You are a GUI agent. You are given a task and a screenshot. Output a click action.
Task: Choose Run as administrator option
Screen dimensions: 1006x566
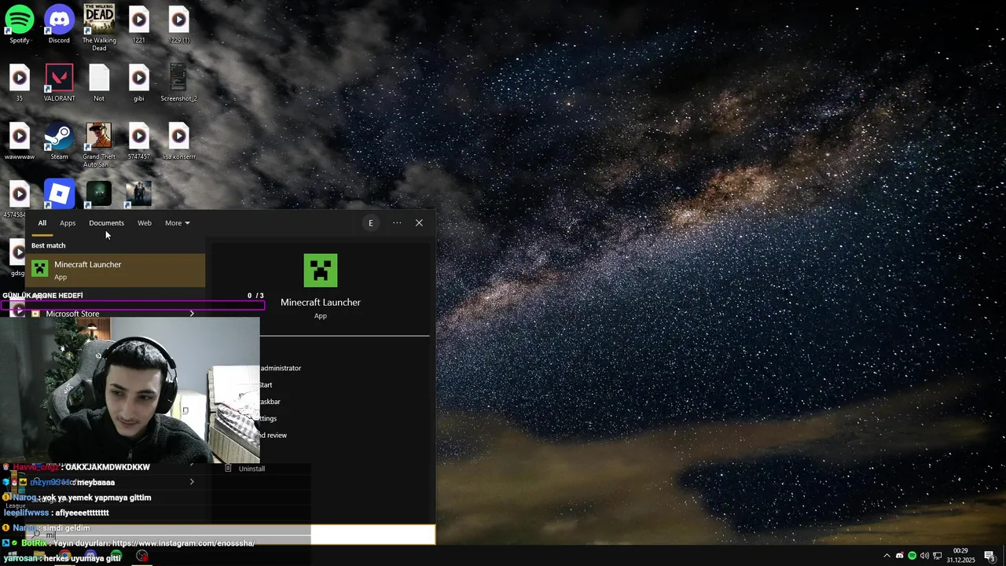[281, 368]
